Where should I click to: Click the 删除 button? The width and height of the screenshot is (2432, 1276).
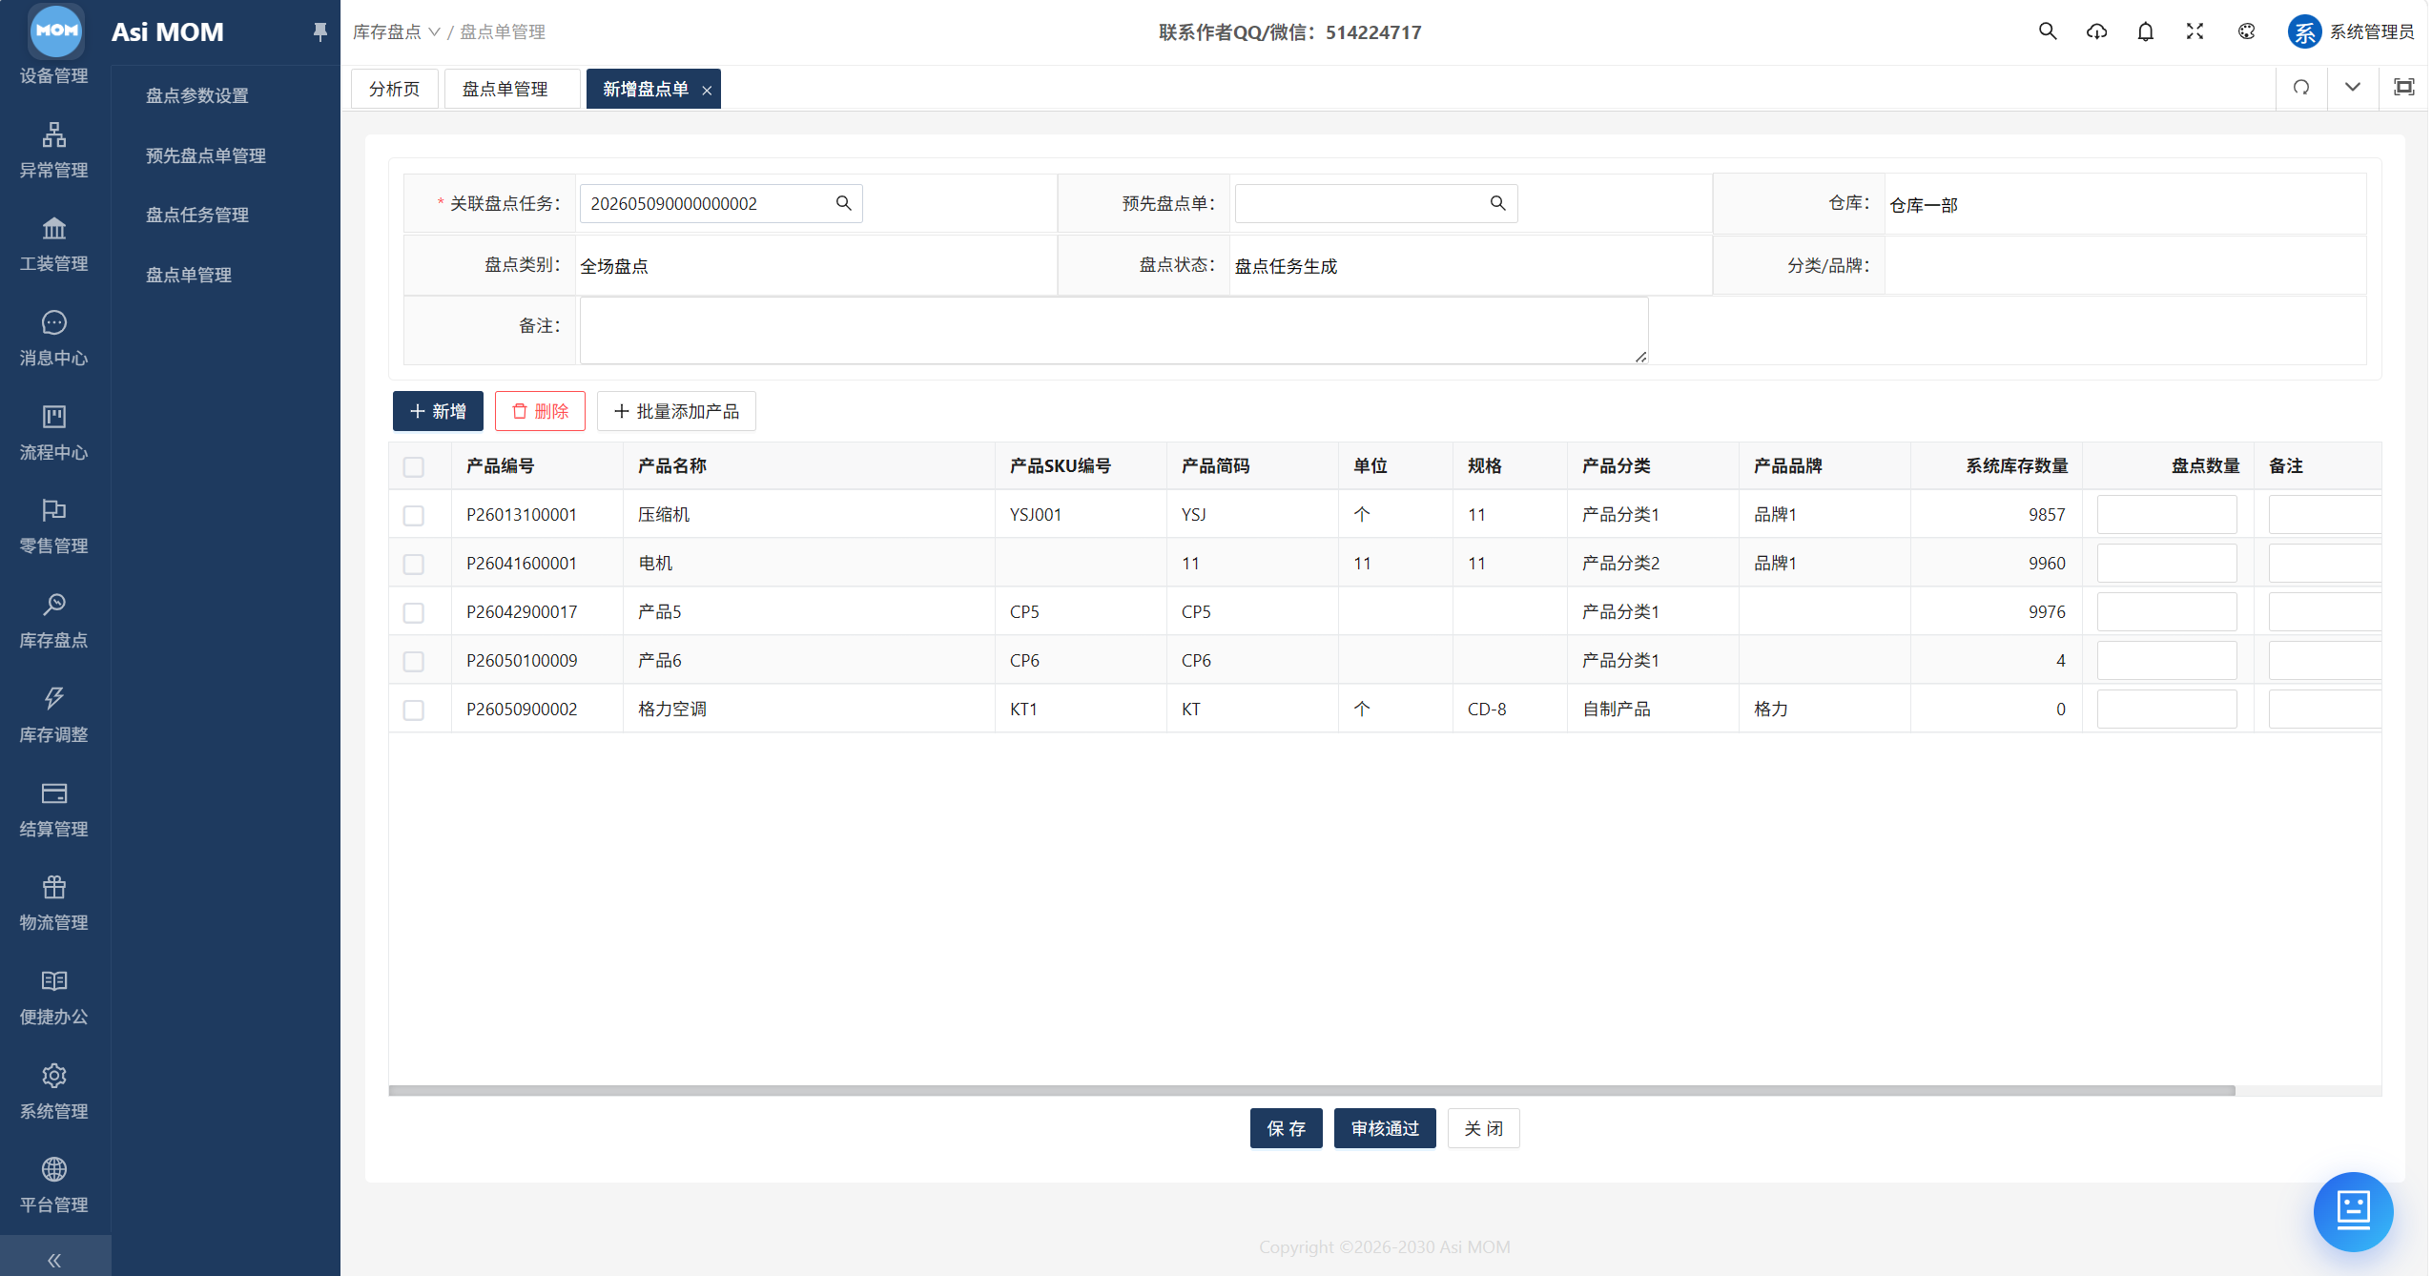click(x=540, y=411)
